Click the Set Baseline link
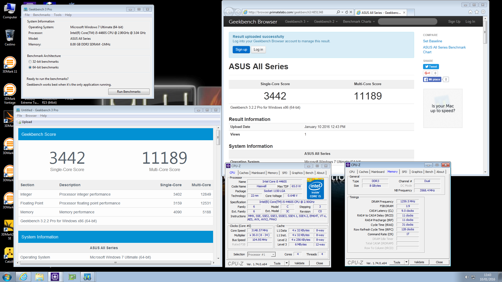This screenshot has height=282, width=502. tap(432, 41)
